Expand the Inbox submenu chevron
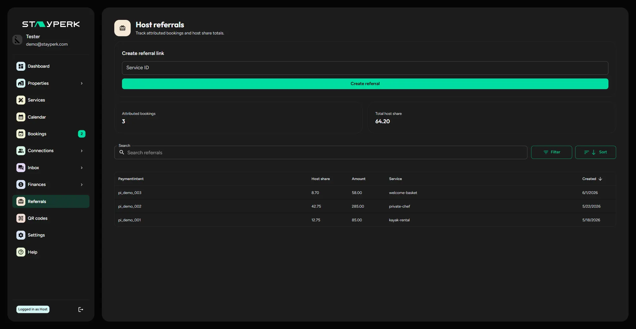 click(x=82, y=168)
